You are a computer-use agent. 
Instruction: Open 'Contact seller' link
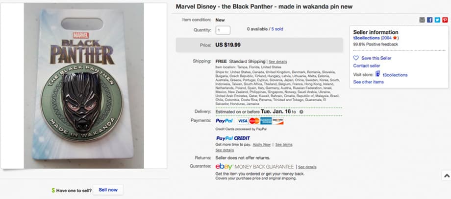coord(367,66)
